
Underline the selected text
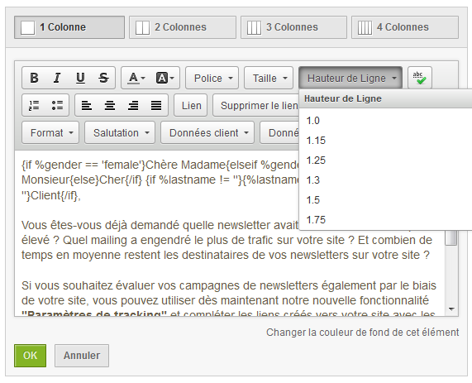[x=80, y=78]
